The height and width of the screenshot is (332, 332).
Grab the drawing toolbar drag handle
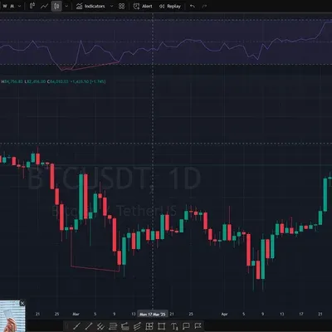[66, 326]
